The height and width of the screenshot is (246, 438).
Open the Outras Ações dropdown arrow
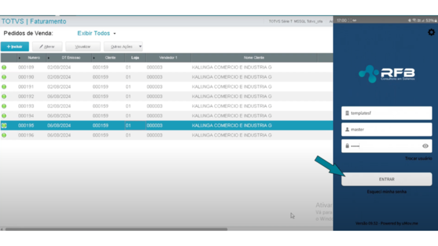[140, 47]
